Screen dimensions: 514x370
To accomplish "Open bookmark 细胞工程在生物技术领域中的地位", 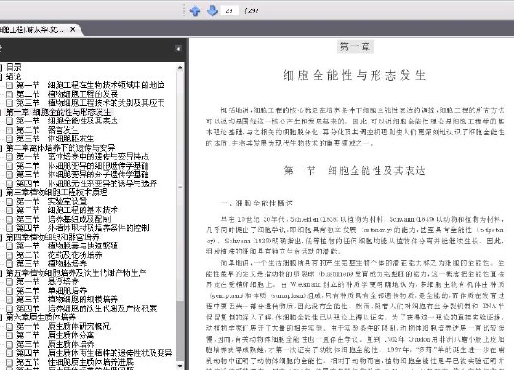I will coord(91,85).
